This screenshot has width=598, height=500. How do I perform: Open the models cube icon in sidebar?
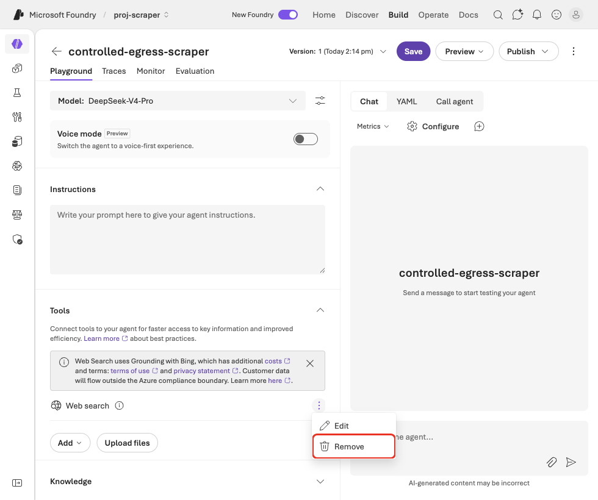point(17,68)
